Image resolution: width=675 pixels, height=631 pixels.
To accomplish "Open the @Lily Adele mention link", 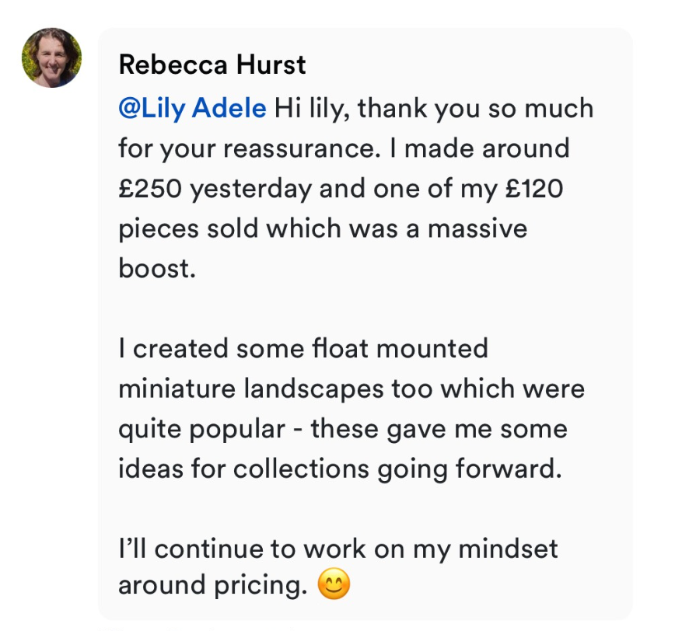I will pyautogui.click(x=192, y=108).
